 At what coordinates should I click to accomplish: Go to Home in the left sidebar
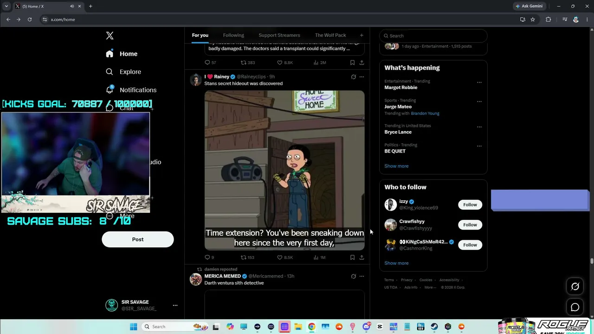(122, 54)
